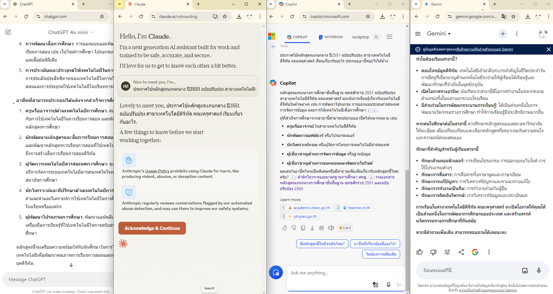553x294 pixels.
Task: Open the Gemini model dropdown
Action: point(439,34)
